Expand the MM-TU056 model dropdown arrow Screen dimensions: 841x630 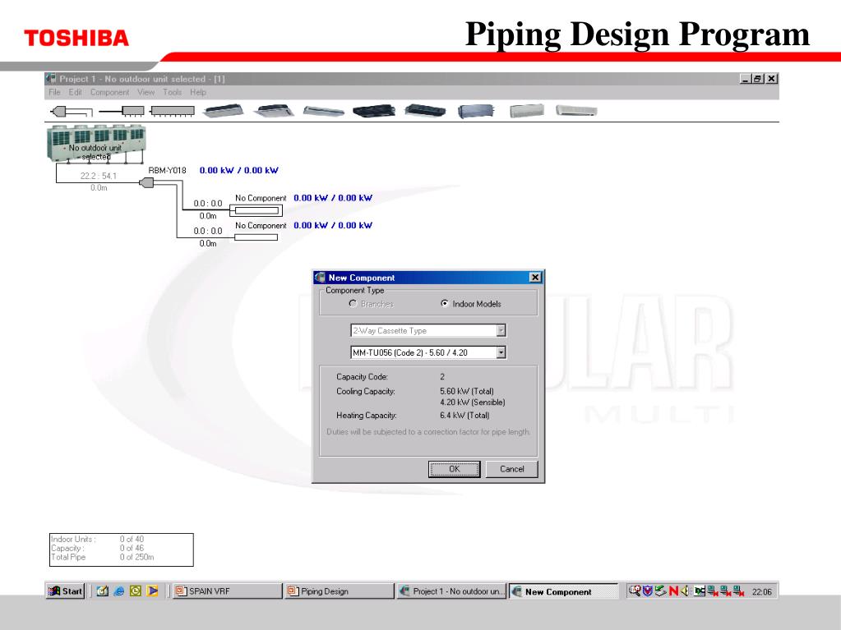[x=501, y=352]
